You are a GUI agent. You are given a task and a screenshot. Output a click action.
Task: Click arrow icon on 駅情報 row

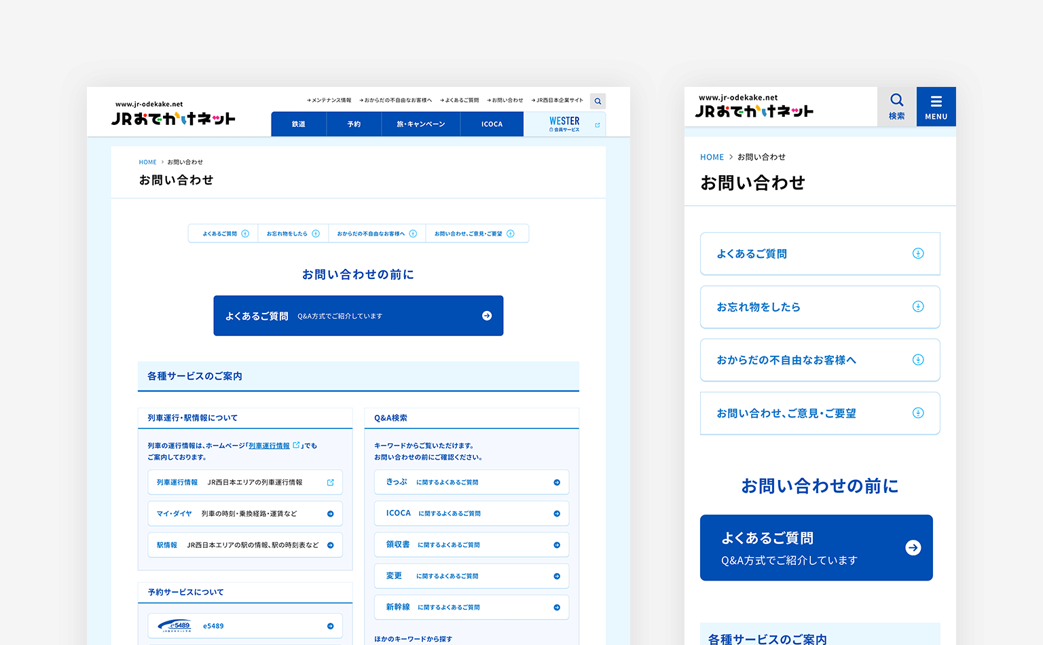click(x=330, y=545)
